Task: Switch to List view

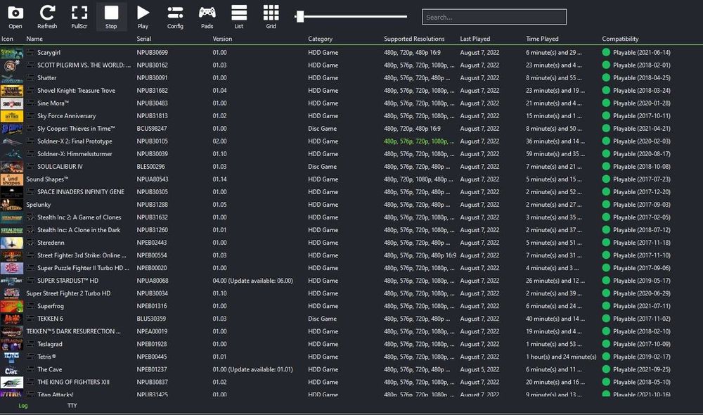Action: 239,17
